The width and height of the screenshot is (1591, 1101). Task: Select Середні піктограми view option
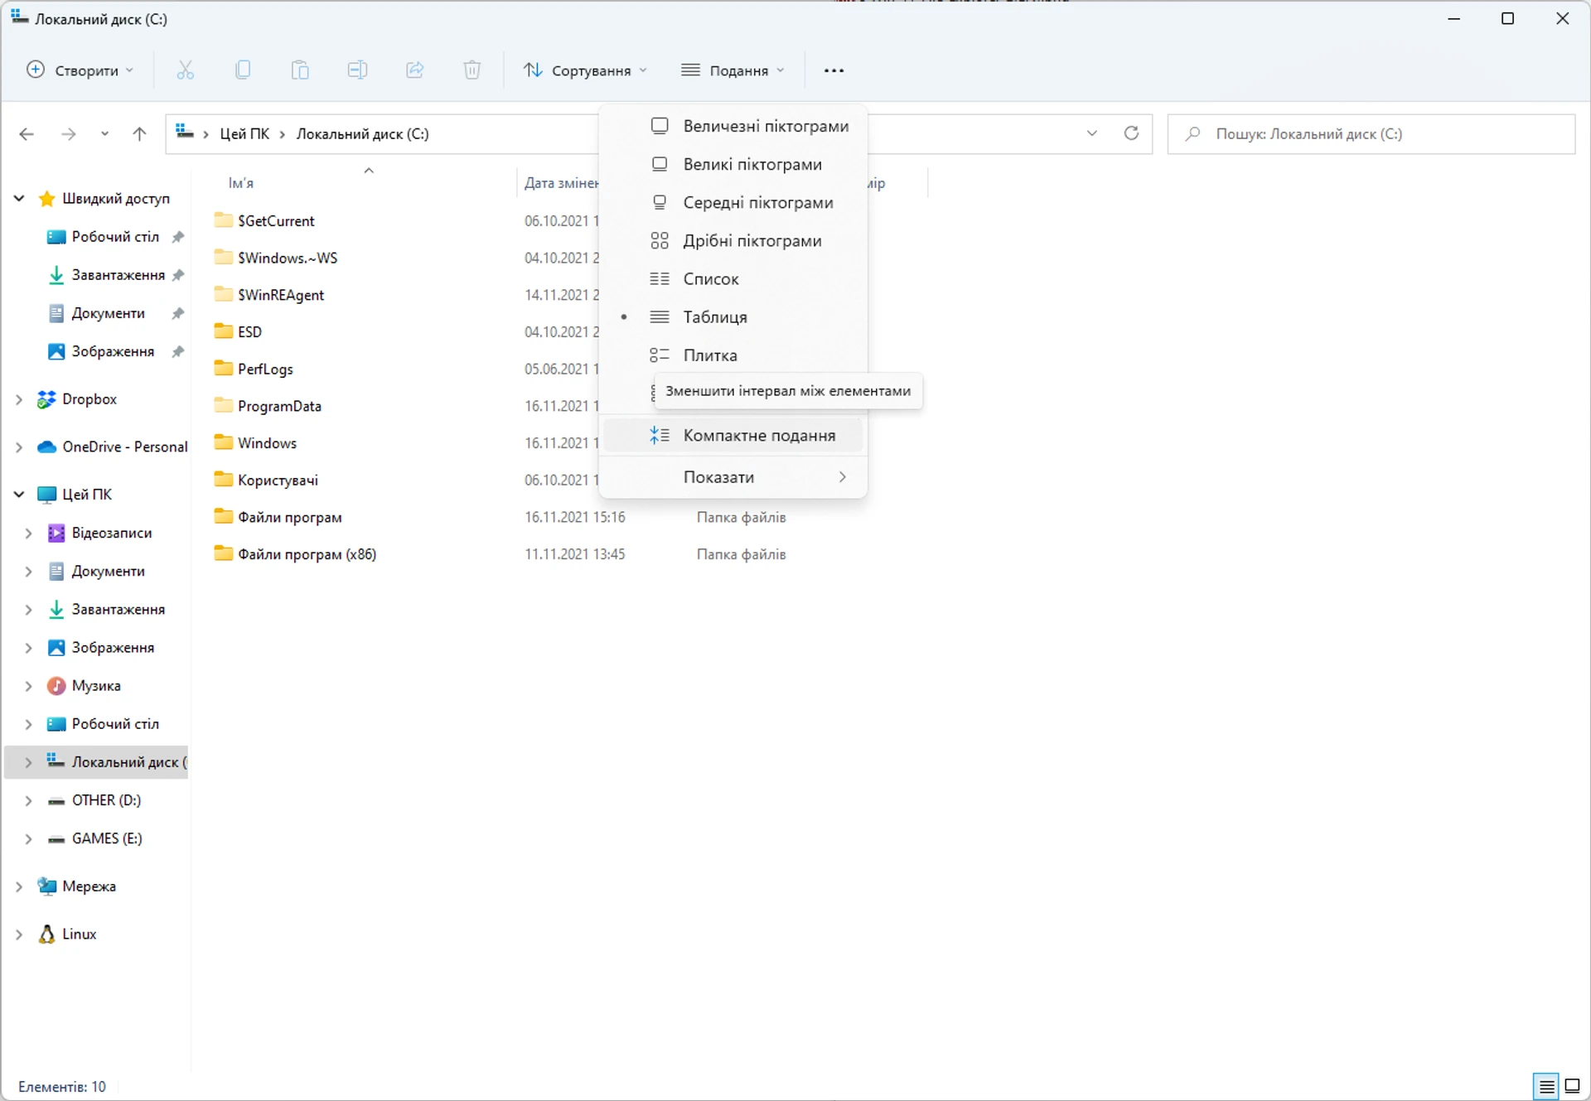click(733, 202)
